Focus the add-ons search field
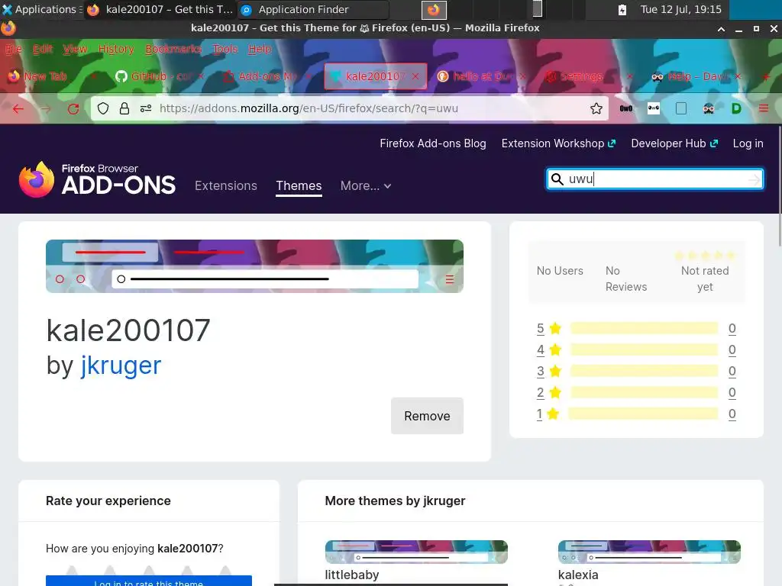Viewport: 782px width, 586px height. pyautogui.click(x=656, y=179)
